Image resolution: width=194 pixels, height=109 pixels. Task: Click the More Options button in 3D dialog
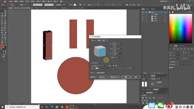114,77
